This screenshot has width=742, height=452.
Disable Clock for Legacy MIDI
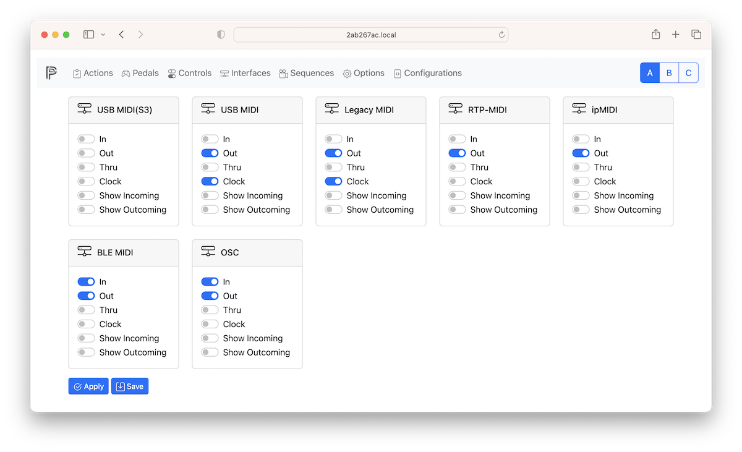(333, 182)
